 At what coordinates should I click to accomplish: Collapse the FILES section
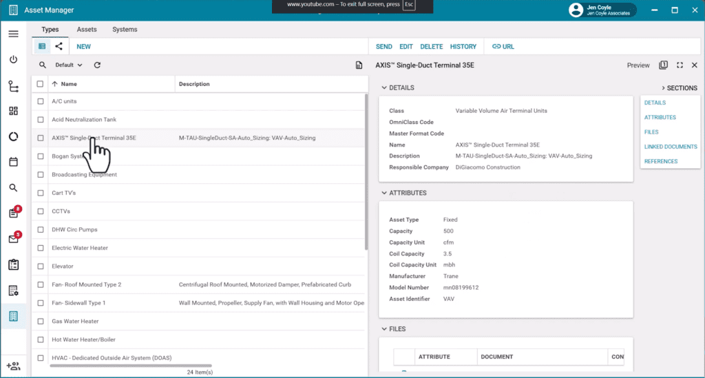[x=384, y=329]
